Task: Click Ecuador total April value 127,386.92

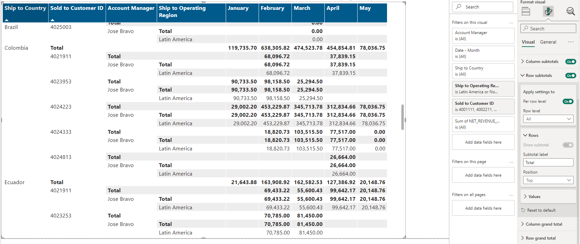Action: coord(341,182)
